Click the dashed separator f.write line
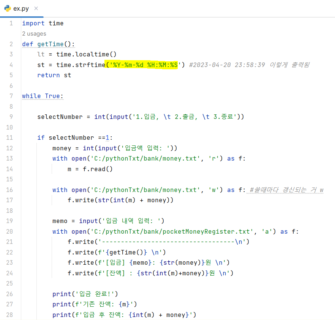 point(158,242)
